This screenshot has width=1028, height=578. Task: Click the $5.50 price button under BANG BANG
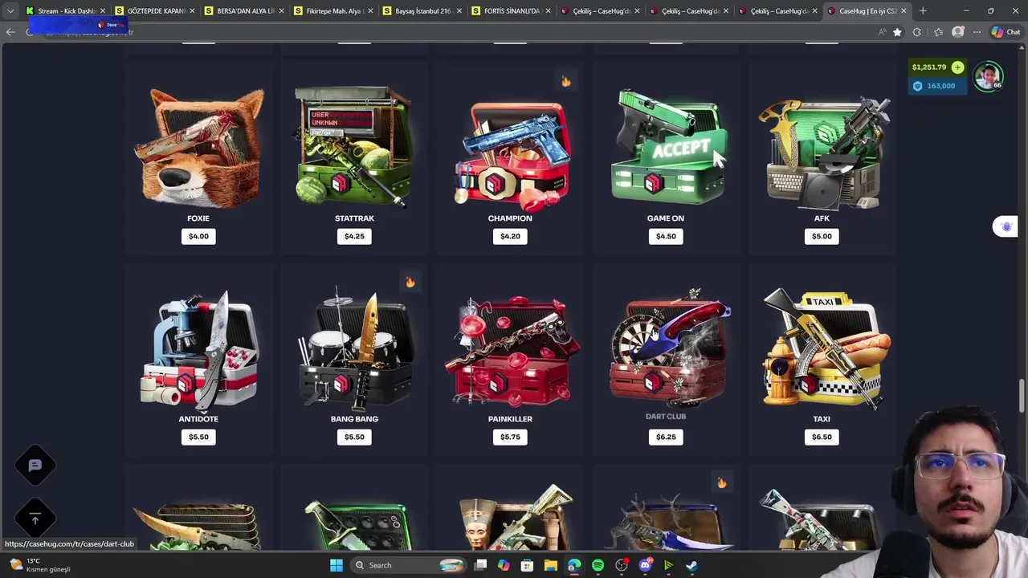click(x=354, y=437)
